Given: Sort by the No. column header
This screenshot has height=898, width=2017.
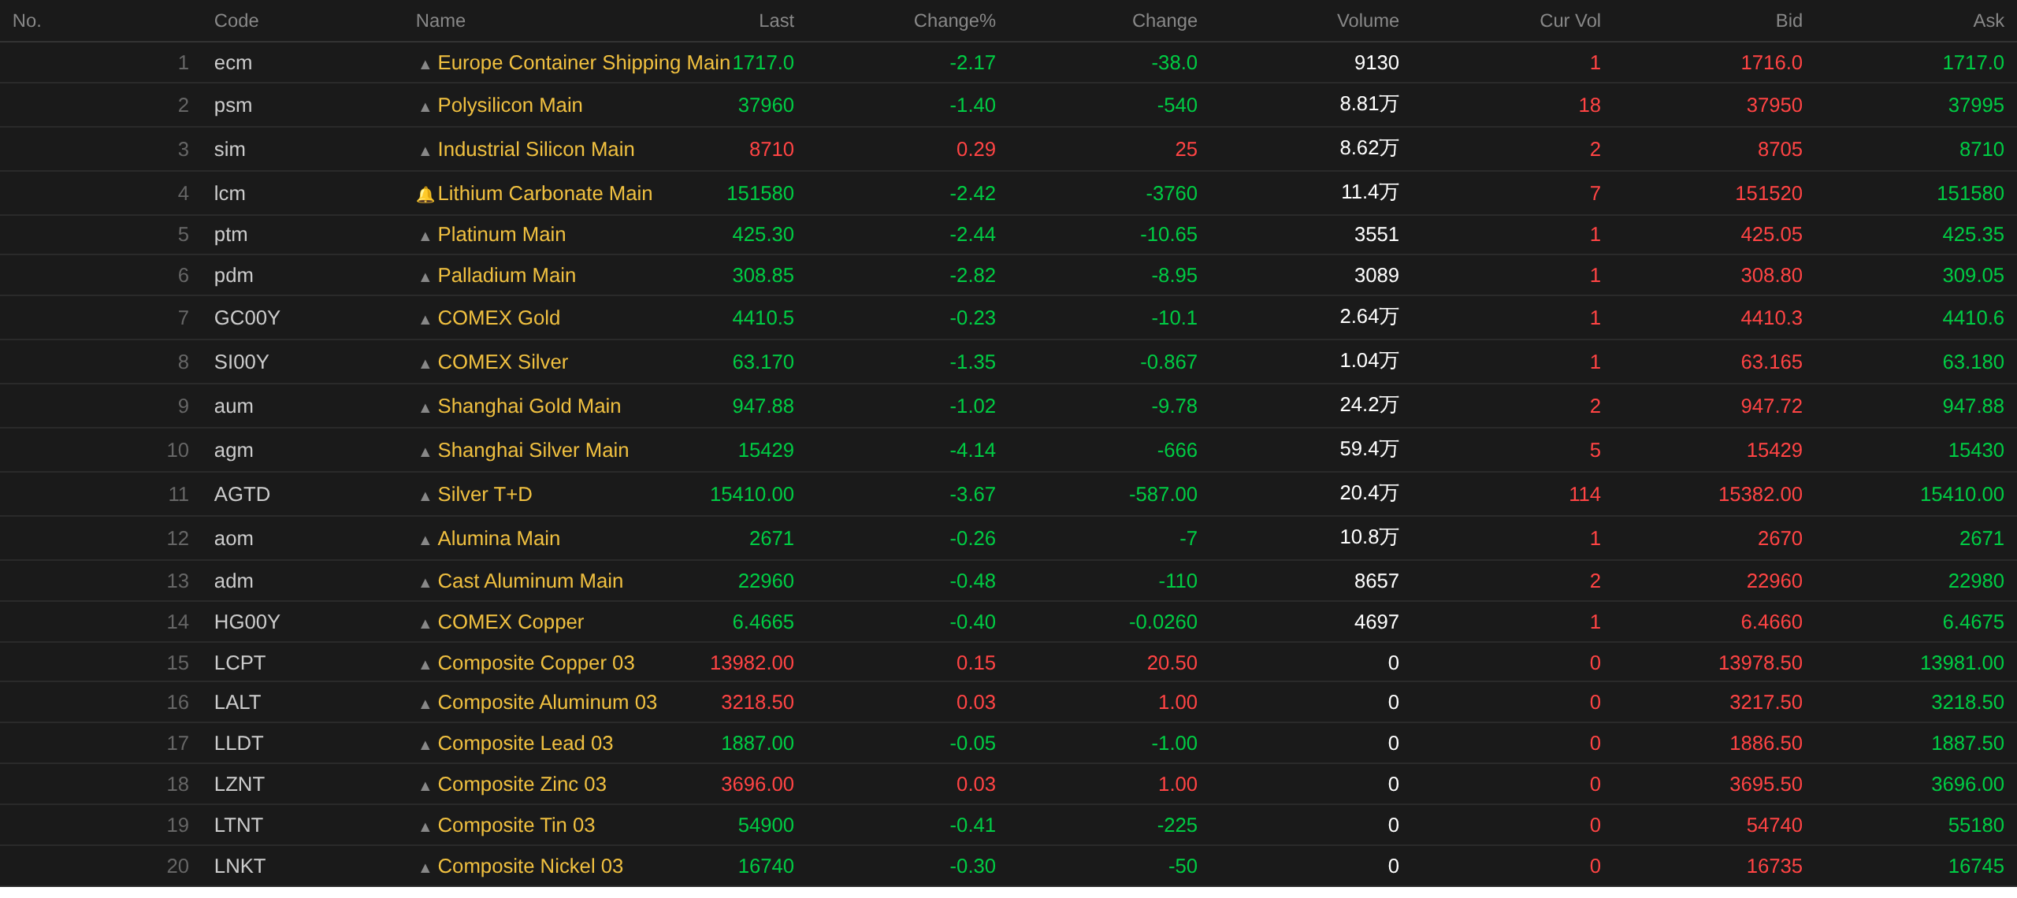Looking at the screenshot, I should 27,20.
